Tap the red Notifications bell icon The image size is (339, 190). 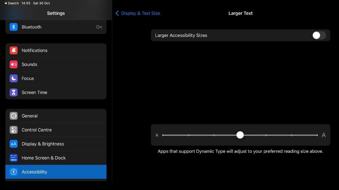pos(13,50)
